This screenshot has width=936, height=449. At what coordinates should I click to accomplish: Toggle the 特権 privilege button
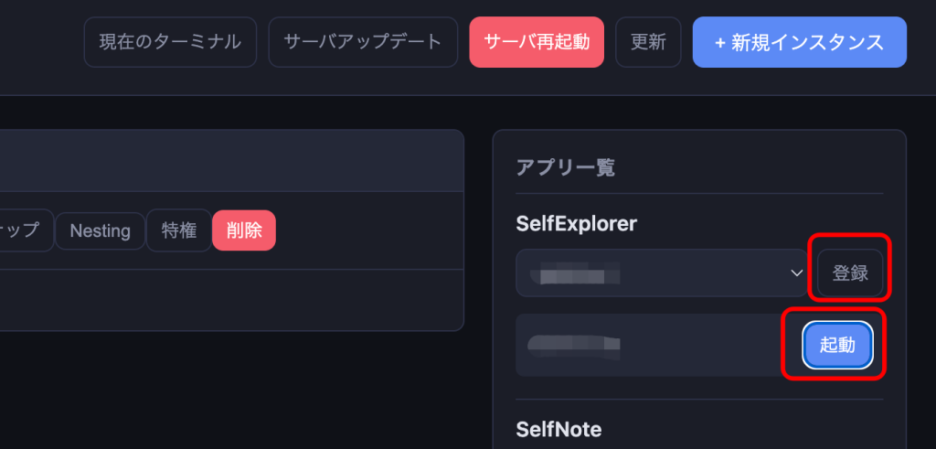(x=179, y=230)
